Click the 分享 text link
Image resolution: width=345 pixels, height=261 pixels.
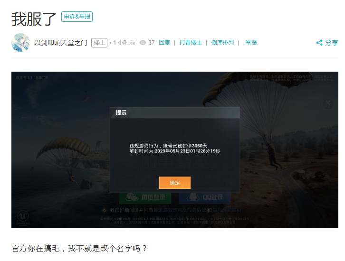331,43
